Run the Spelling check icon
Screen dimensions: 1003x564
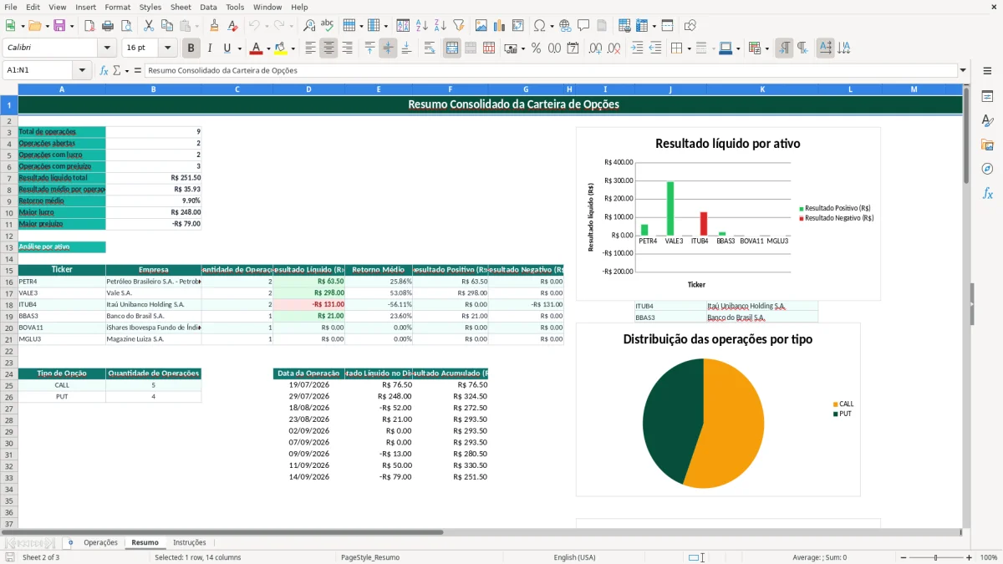327,26
